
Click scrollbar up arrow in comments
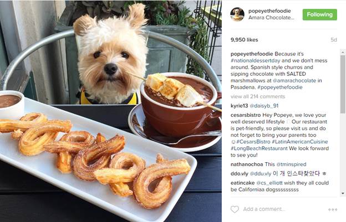(x=343, y=53)
